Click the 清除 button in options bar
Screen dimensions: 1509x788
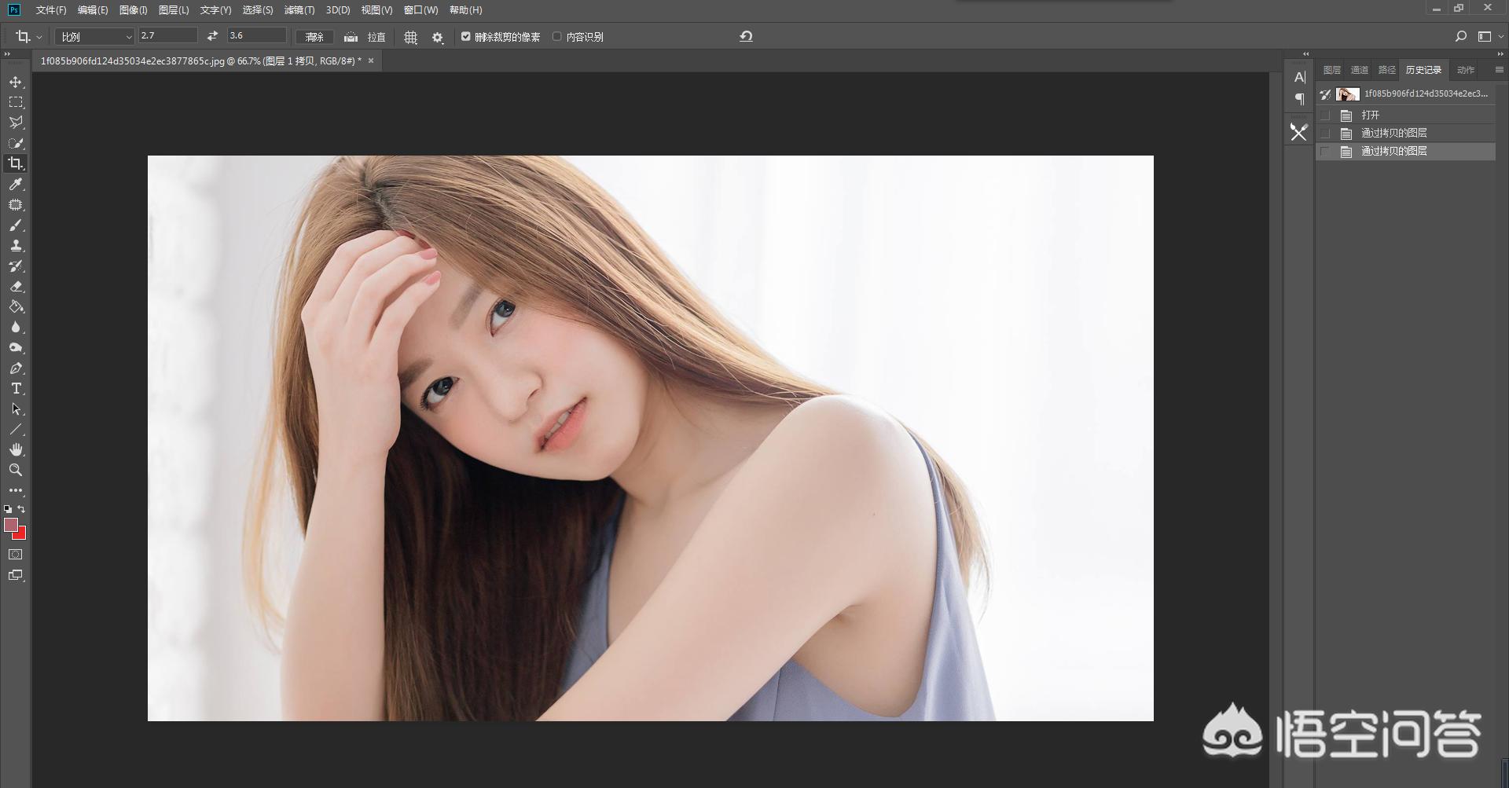point(314,37)
